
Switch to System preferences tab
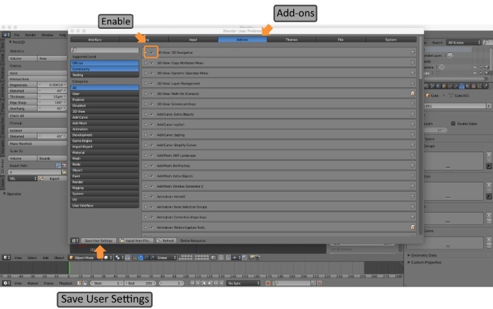tap(391, 39)
